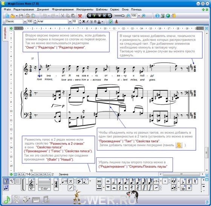Select the whole note duration
This screenshot has width=211, height=206.
tap(108, 182)
